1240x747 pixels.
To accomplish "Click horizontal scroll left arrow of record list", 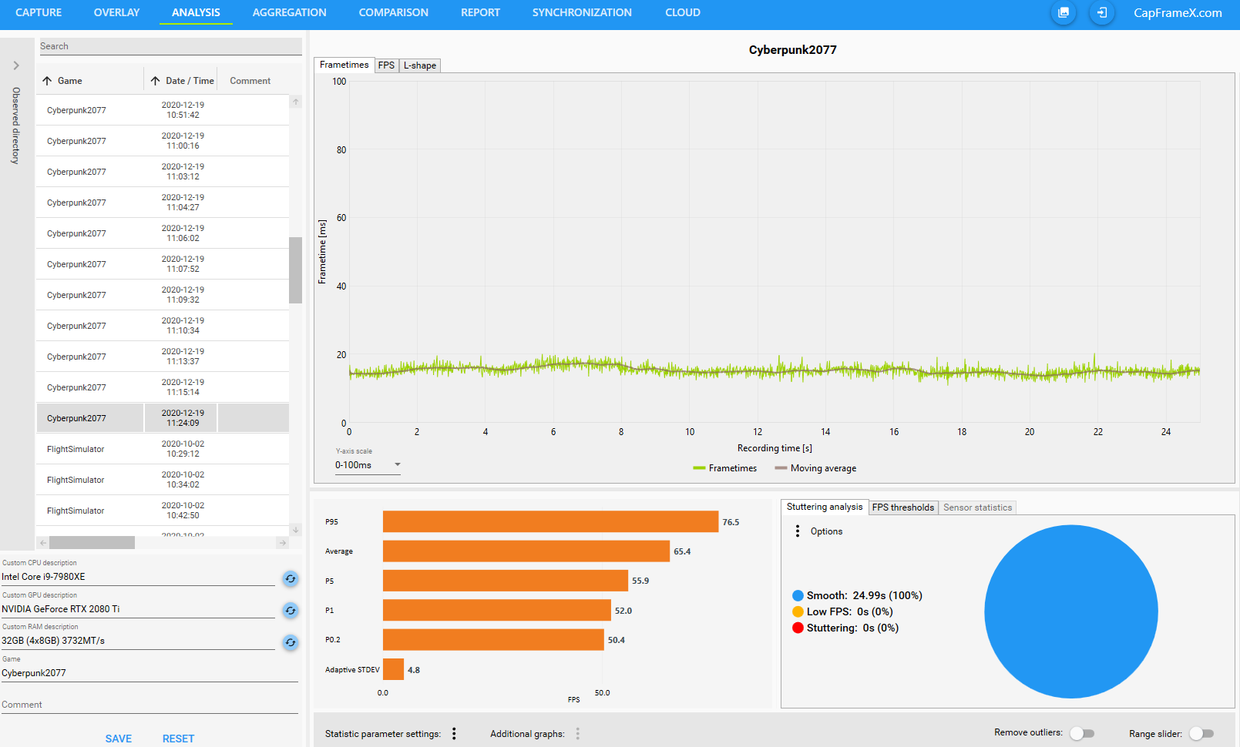I will pyautogui.click(x=43, y=543).
